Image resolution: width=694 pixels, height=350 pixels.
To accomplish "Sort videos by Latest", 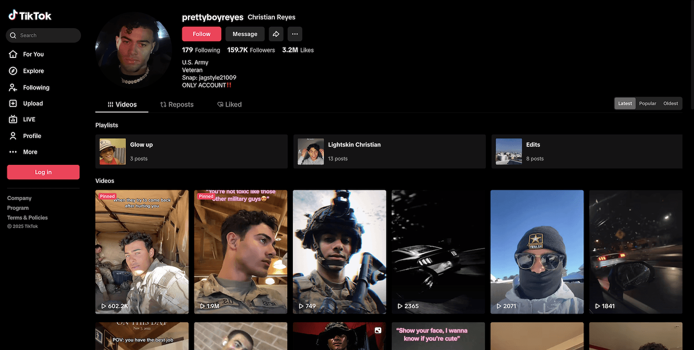I will click(x=625, y=104).
